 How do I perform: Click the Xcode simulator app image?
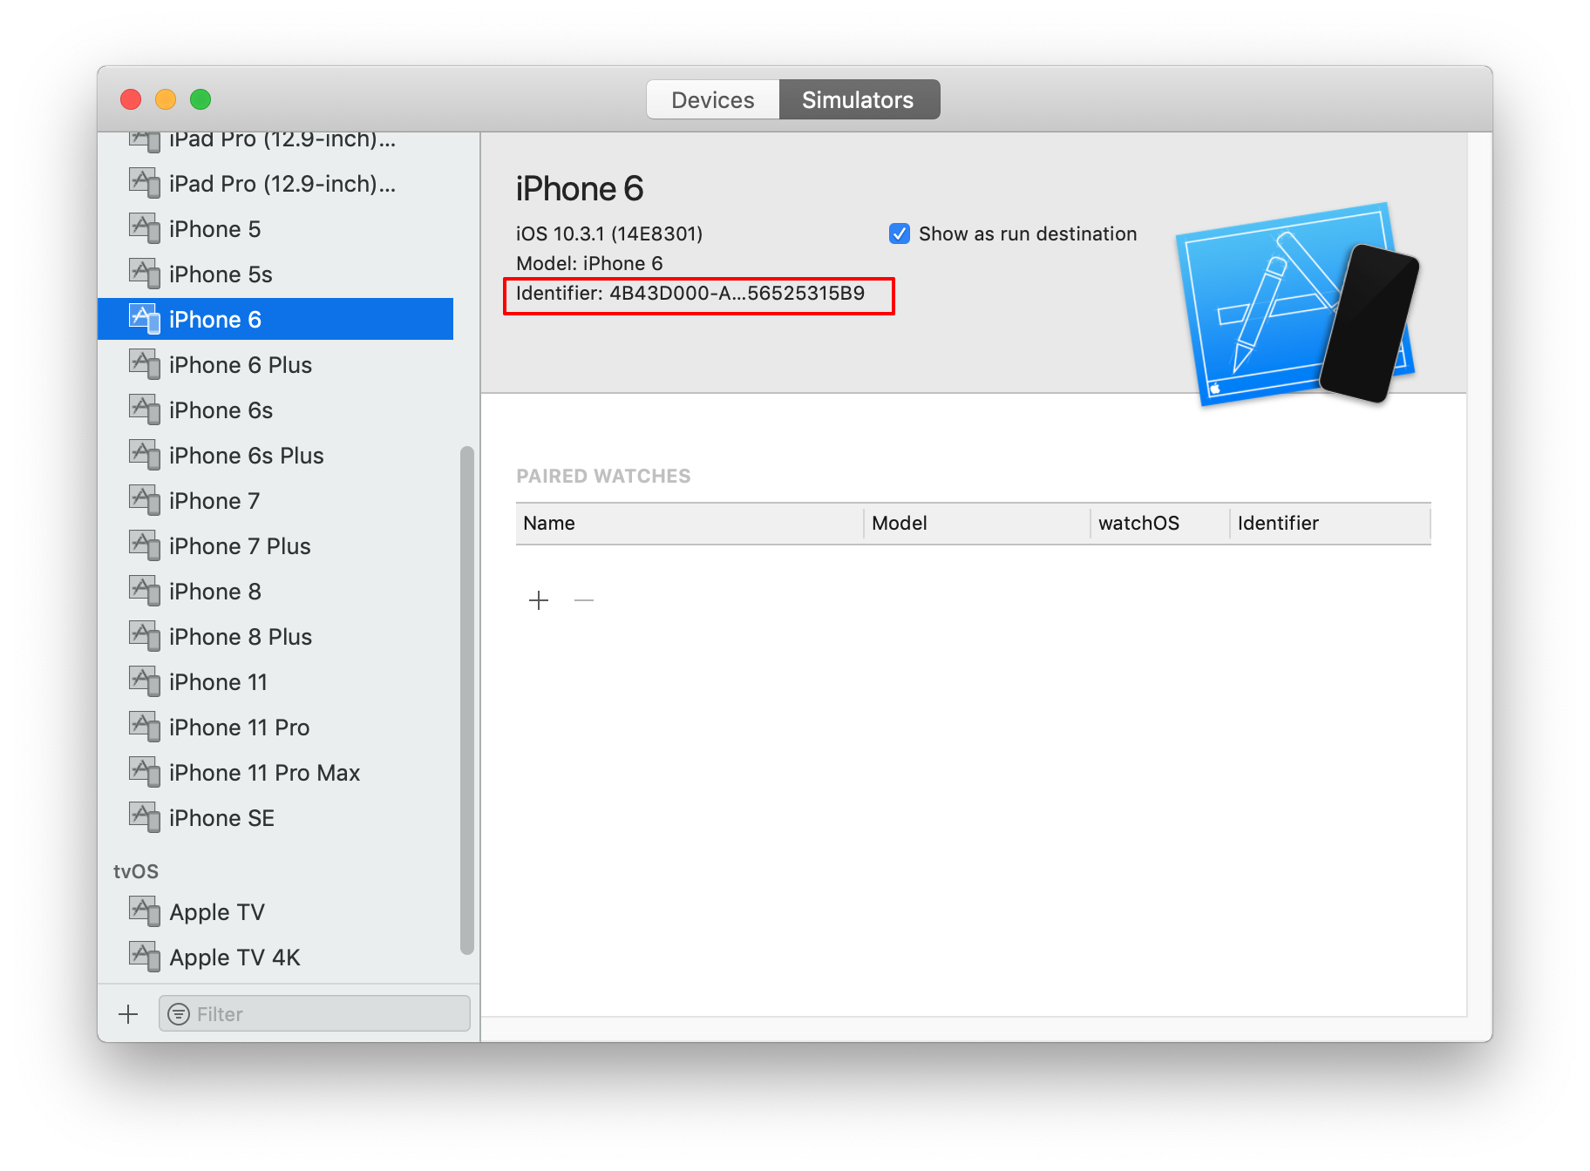(1297, 304)
